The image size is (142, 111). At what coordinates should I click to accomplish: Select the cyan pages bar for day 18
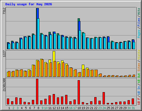pos(80,40)
